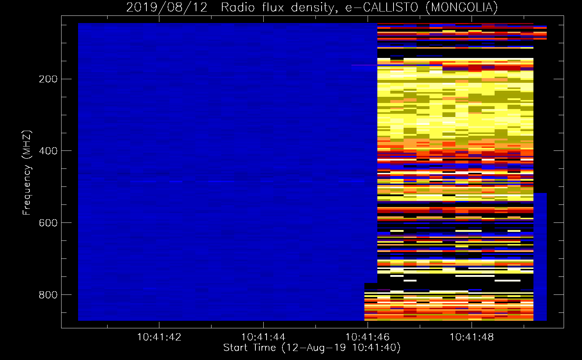The width and height of the screenshot is (582, 360).
Task: Click the plot title mentioning e-CALLISTO (MONGOLIA)
Action: [x=312, y=7]
